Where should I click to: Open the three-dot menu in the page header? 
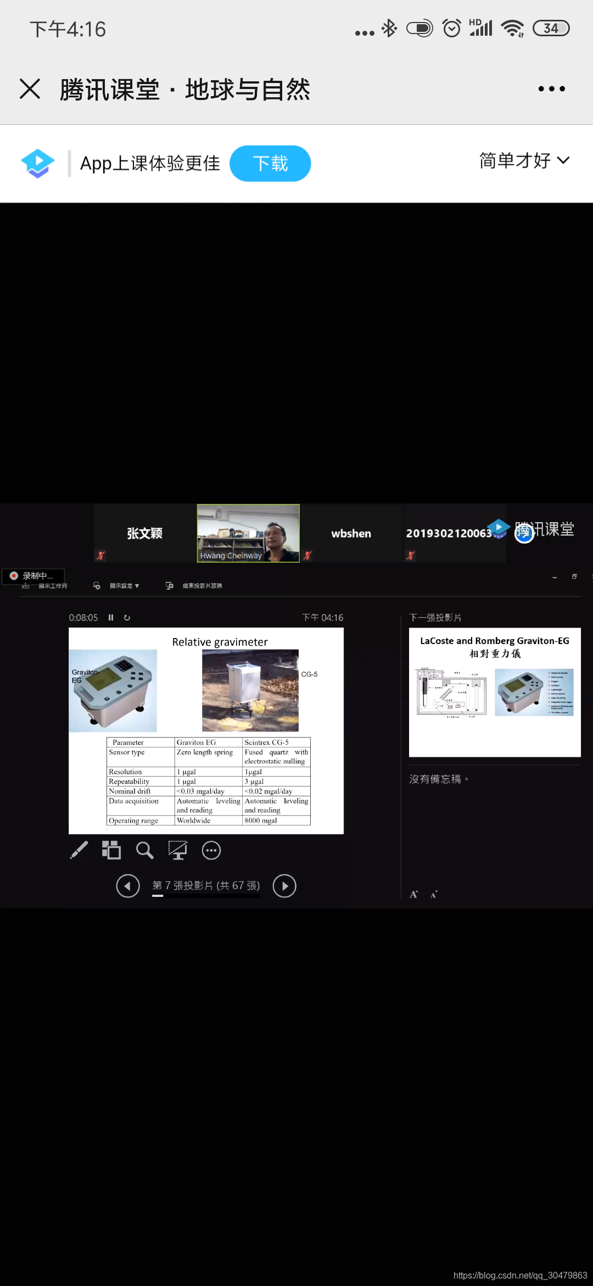551,88
